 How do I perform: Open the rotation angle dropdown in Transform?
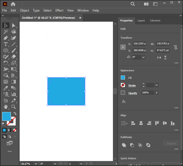click(x=143, y=57)
